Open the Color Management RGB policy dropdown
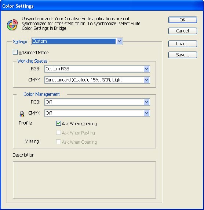204x210 pixels. point(97,102)
